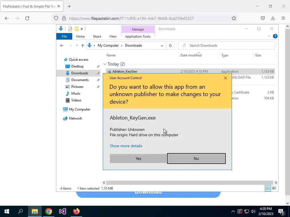
Task: Sort by the Type column header
Action: pyautogui.click(x=225, y=55)
